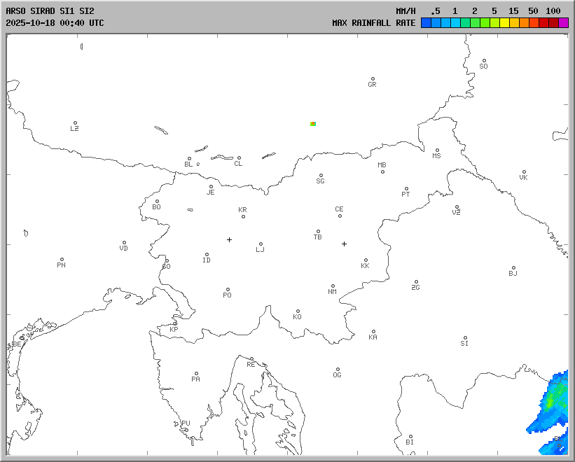Pick the magenta swatch in rainfall legend
This screenshot has height=462, width=575.
pyautogui.click(x=564, y=22)
